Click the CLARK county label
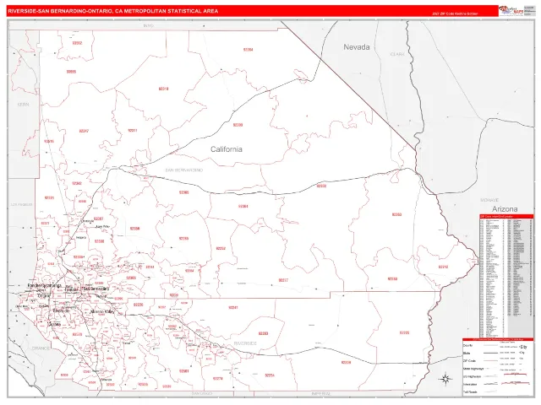Image resolution: width=541 pixels, height=405 pixels. click(x=397, y=54)
